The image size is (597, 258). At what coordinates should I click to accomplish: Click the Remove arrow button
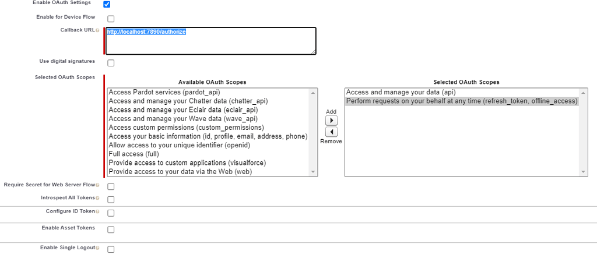coord(331,132)
